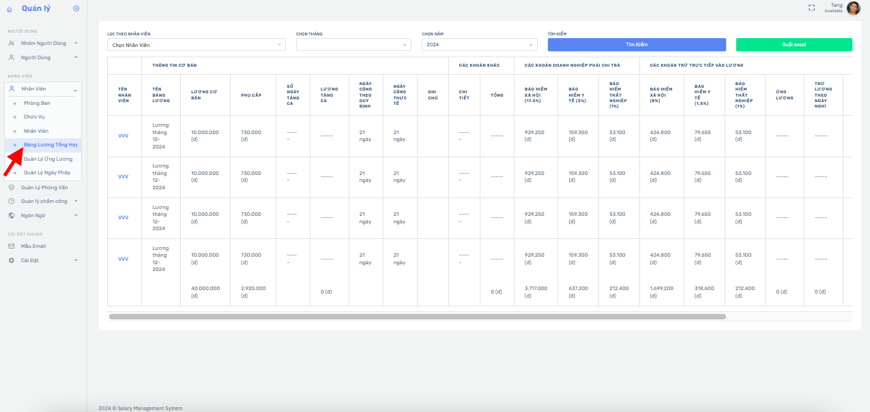Viewport: 870px width, 412px height.
Task: Collapse the Nhân Viên sidebar section
Action: (76, 89)
